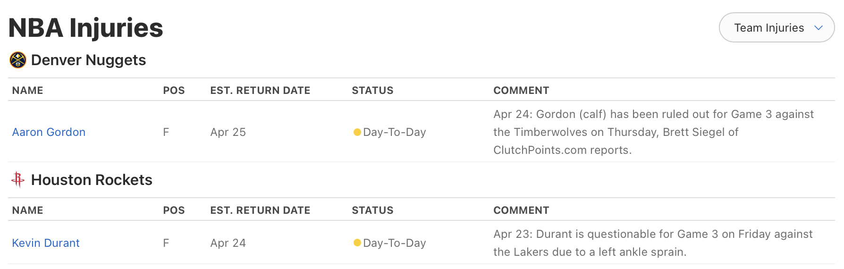Click the Rockets table POS column header
The width and height of the screenshot is (844, 269).
174,210
